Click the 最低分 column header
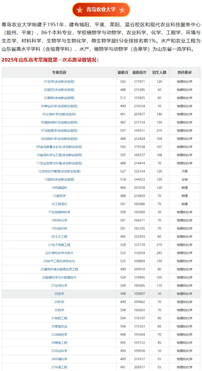The image size is (202, 371). [x=123, y=72]
